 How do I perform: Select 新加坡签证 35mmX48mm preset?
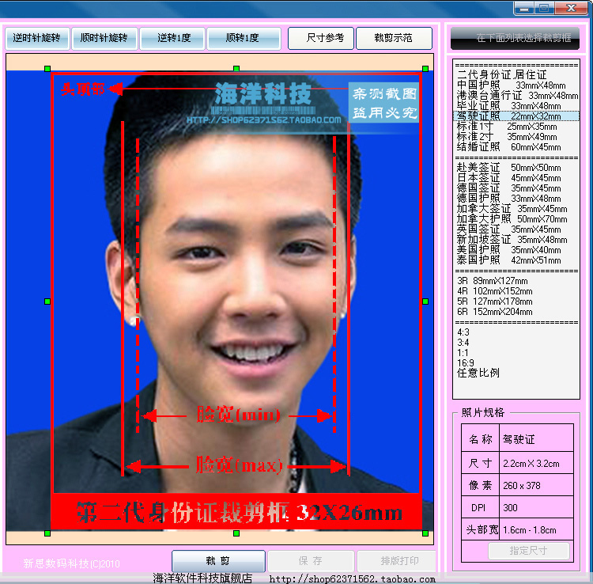pos(516,240)
